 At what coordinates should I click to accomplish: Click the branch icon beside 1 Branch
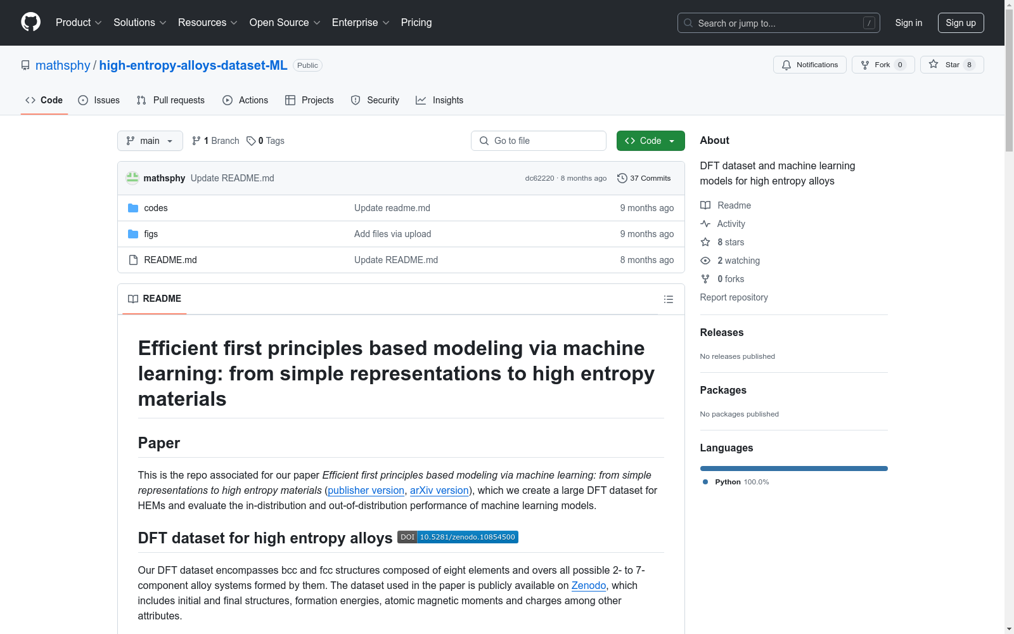tap(196, 141)
